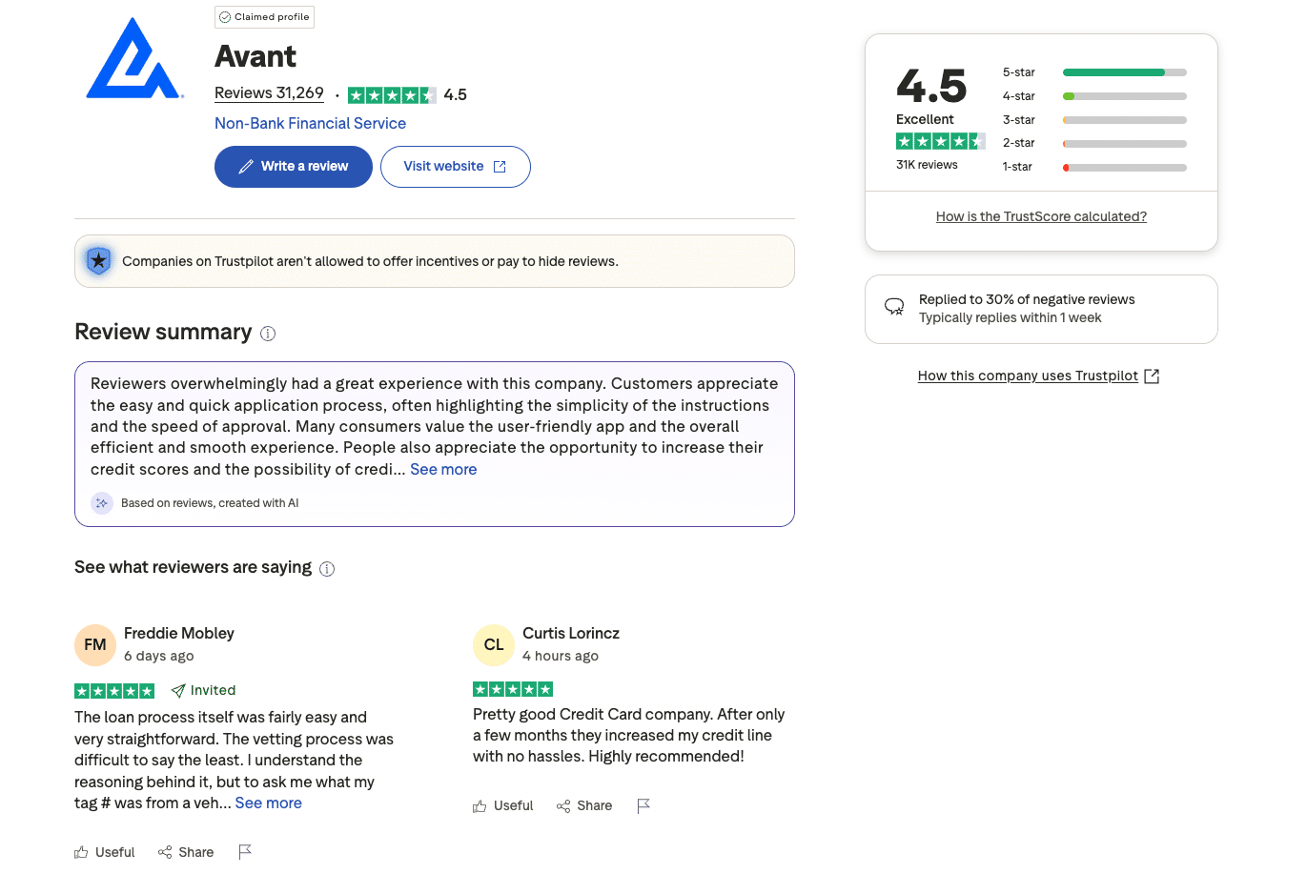Screen dimensions: 1307x874
Task: Click the paper plane Invited icon on Freddie's review
Action: pyautogui.click(x=176, y=690)
